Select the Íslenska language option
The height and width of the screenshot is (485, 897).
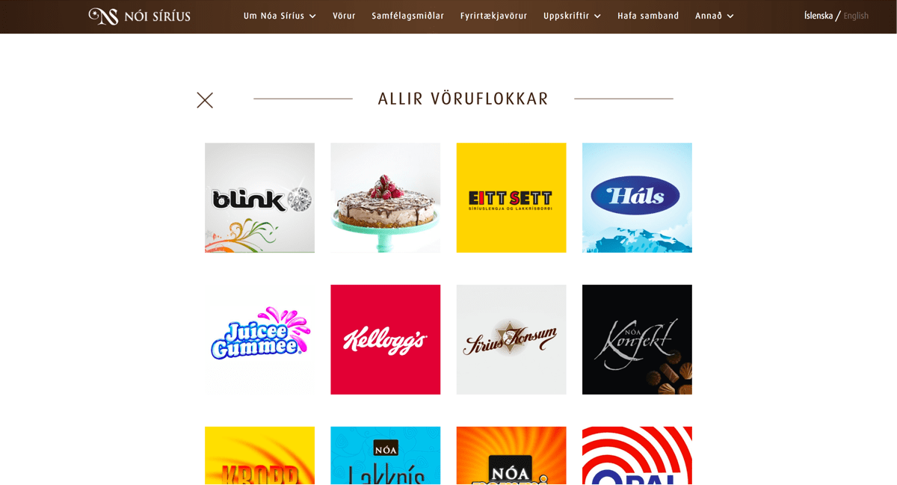819,16
